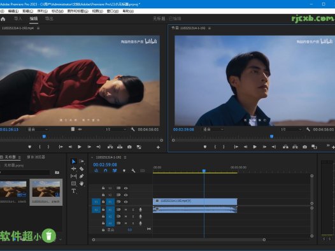Export frame camera icon in Program monitor
This screenshot has width=335, height=251.
(304, 147)
